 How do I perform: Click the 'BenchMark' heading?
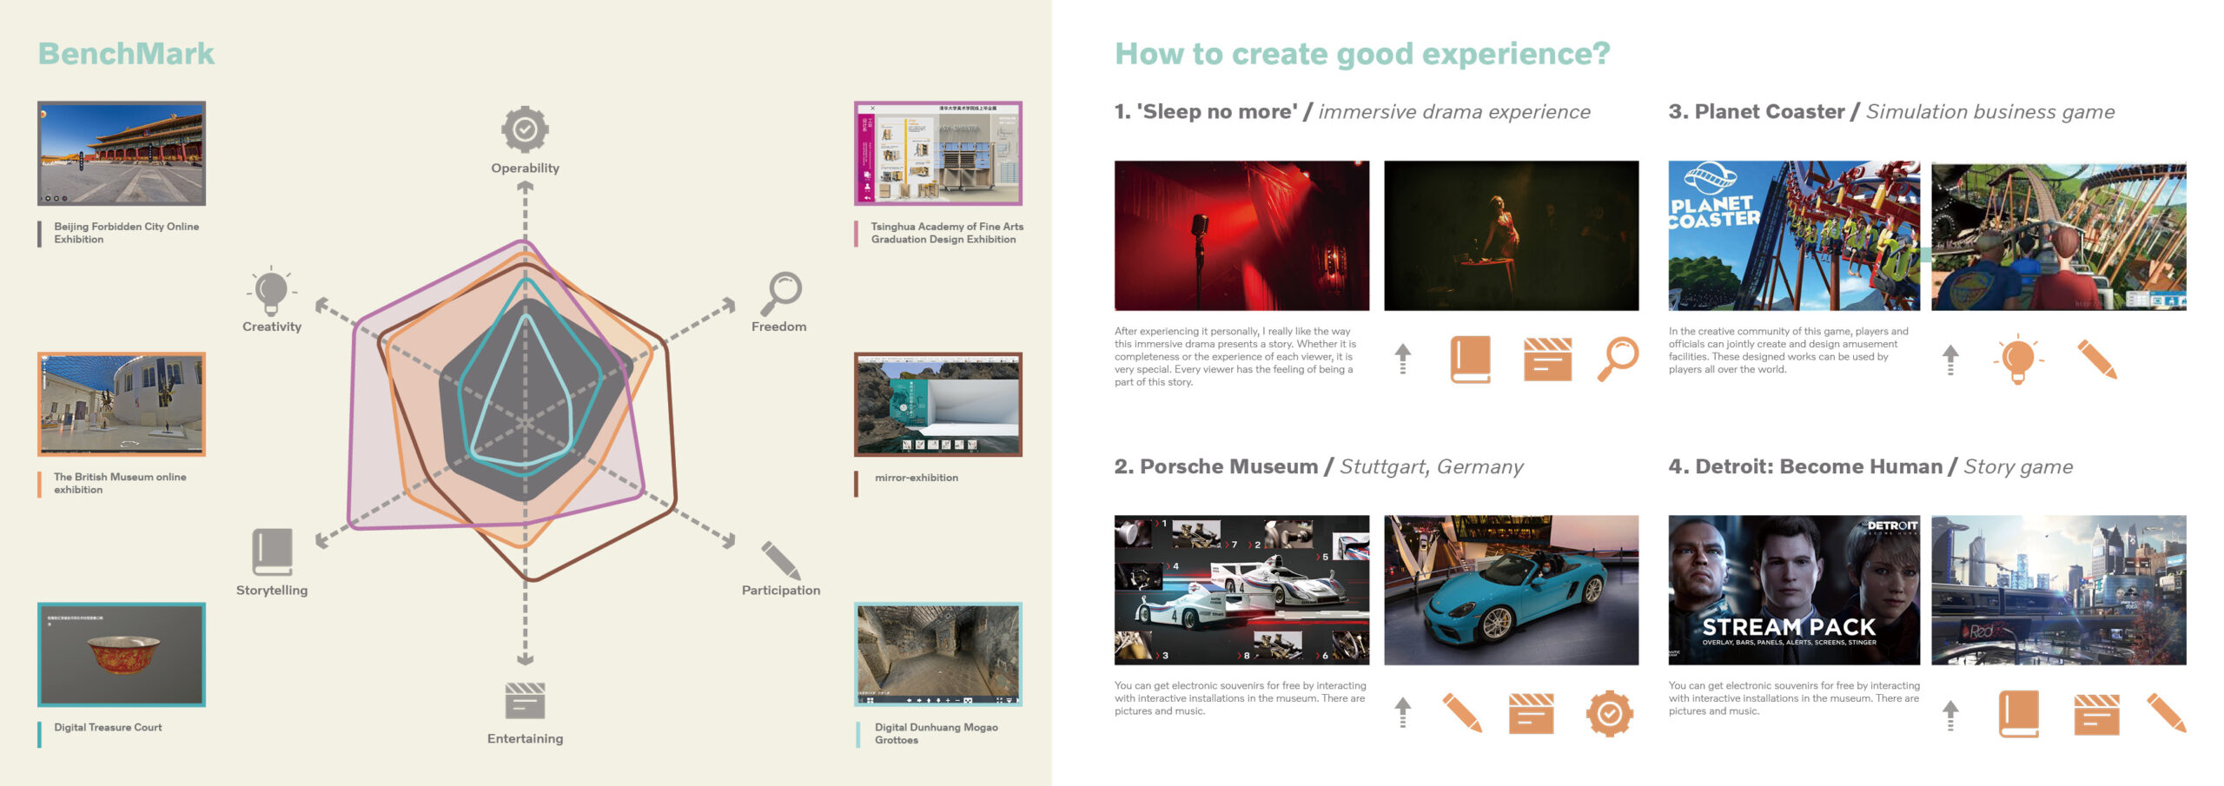126,54
